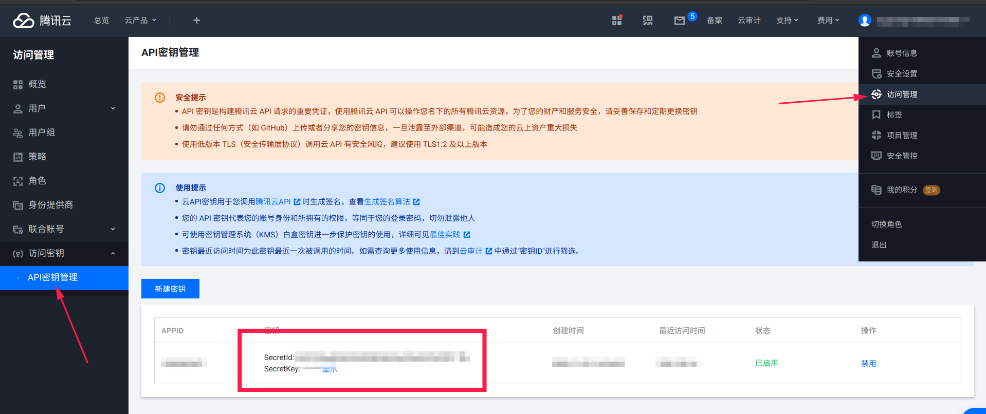Open the mail messages icon

(x=680, y=21)
